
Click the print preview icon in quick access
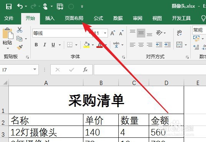60,7
